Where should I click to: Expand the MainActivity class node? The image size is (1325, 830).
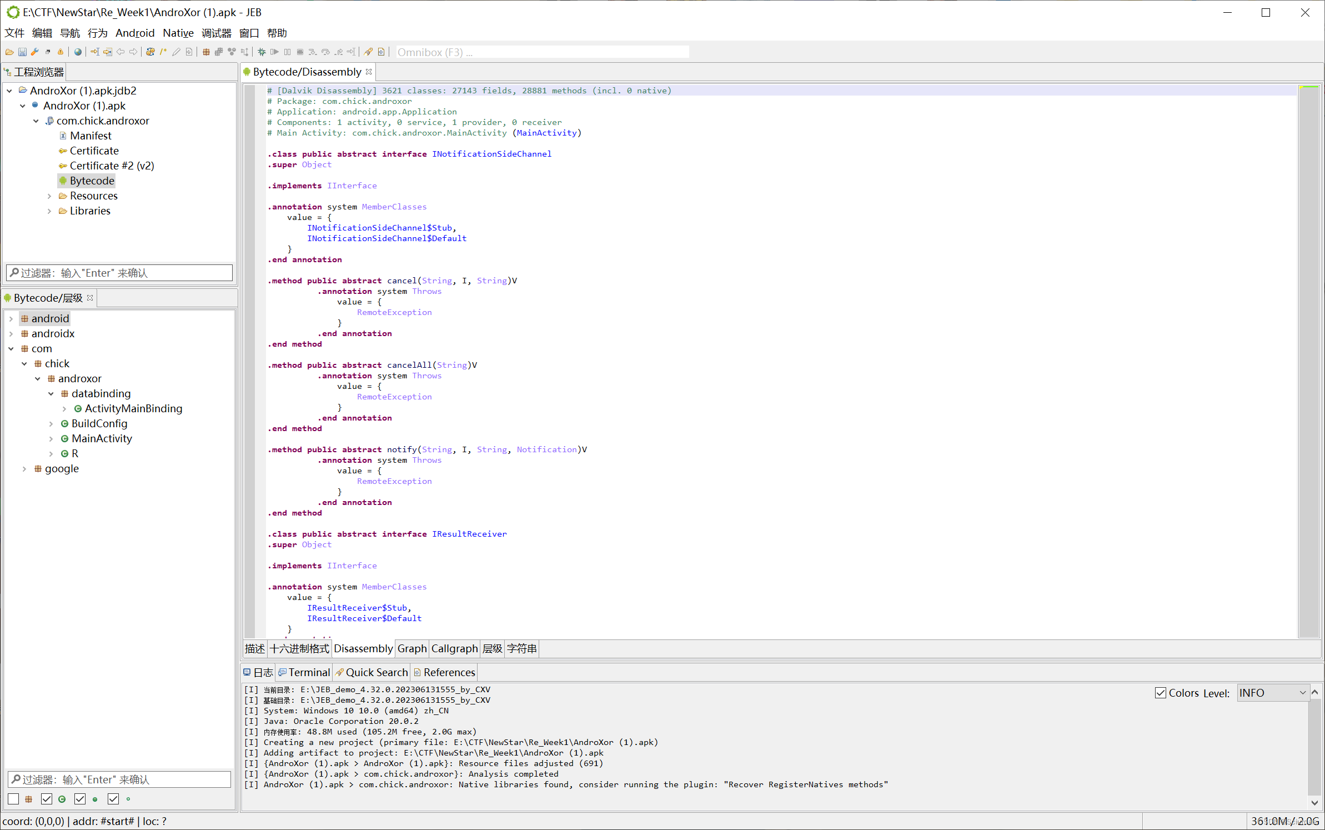click(51, 438)
